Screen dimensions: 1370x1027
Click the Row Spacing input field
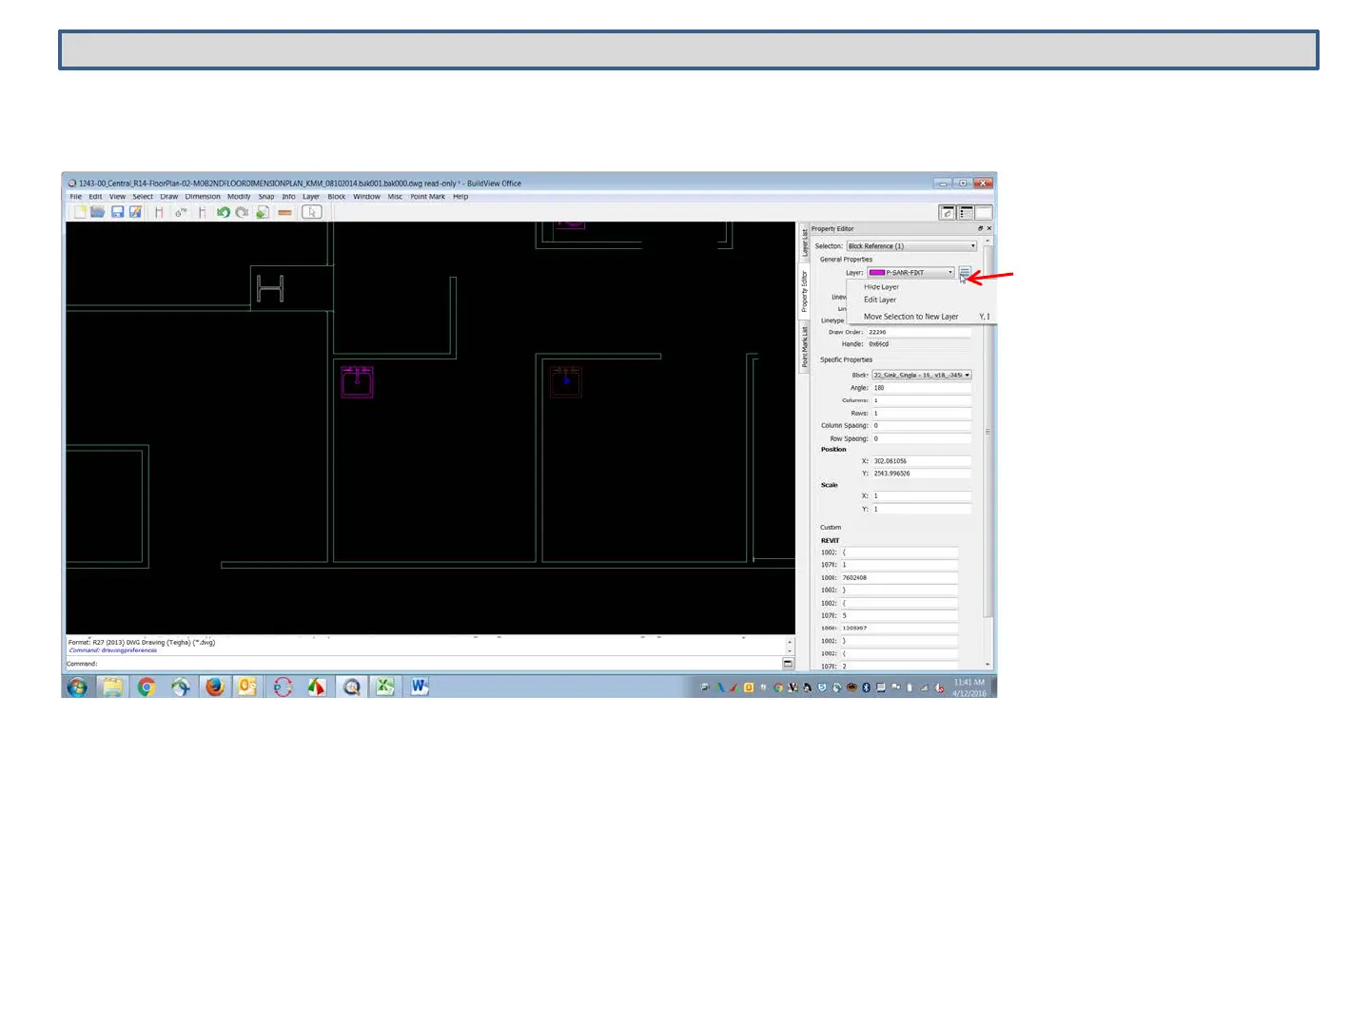922,439
